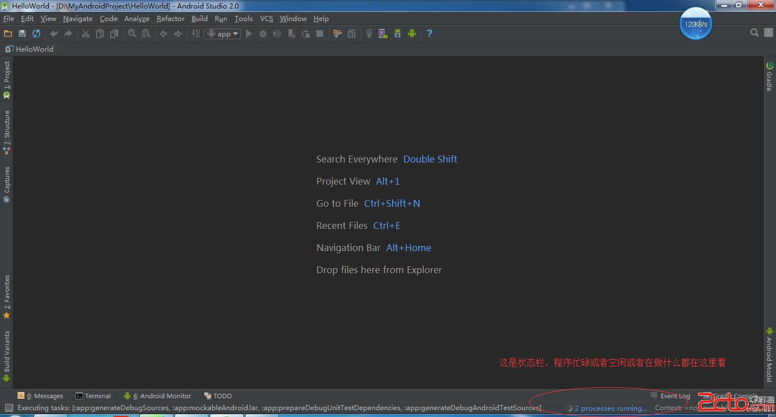Image resolution: width=776 pixels, height=417 pixels.
Task: Open the Build Variants side panel
Action: pos(7,355)
